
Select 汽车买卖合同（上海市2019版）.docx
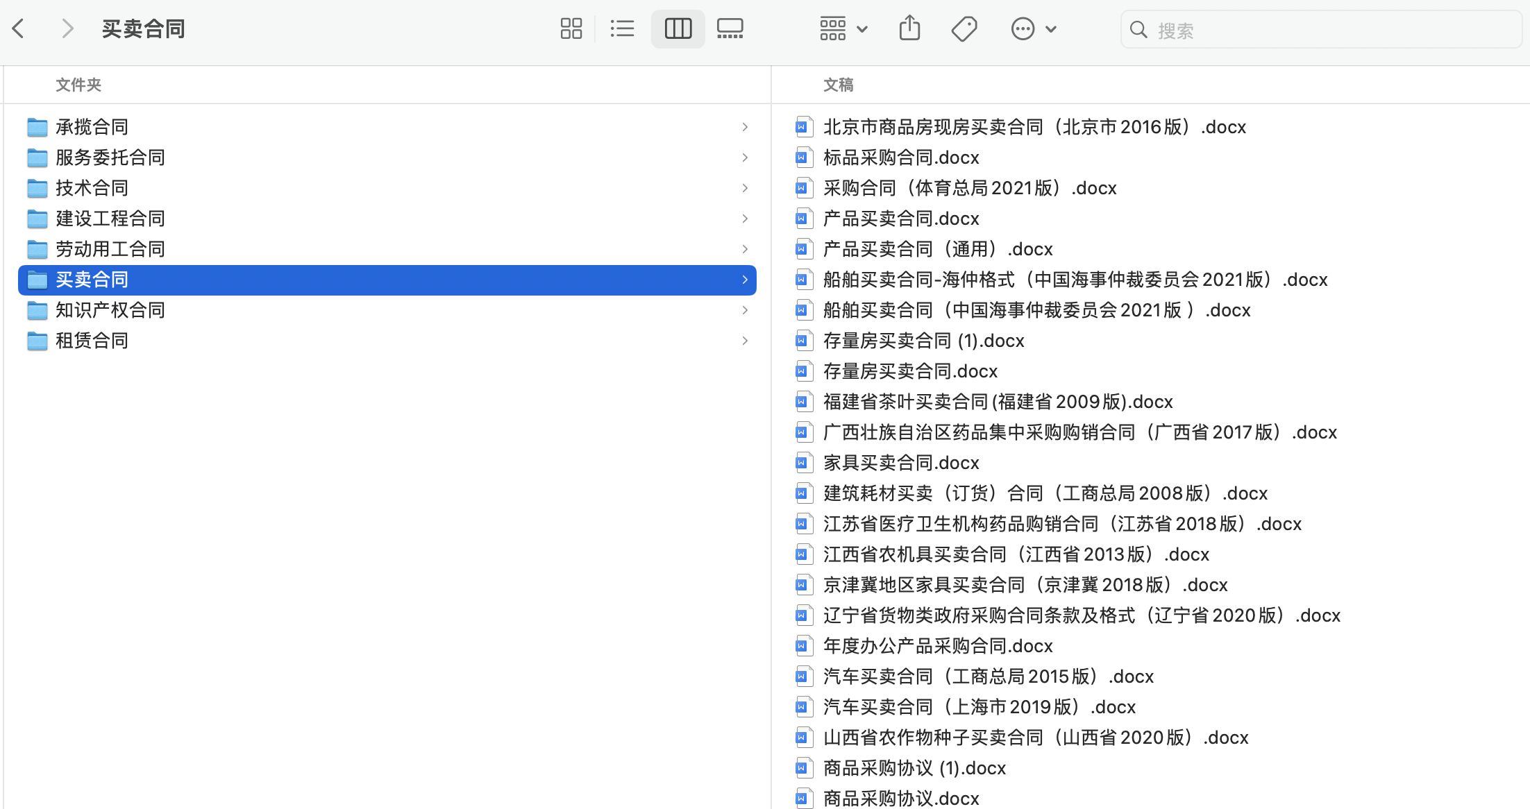[980, 707]
